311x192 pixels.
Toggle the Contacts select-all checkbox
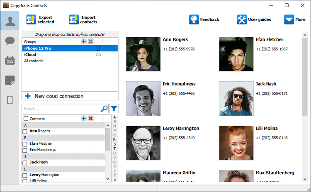tap(26, 119)
